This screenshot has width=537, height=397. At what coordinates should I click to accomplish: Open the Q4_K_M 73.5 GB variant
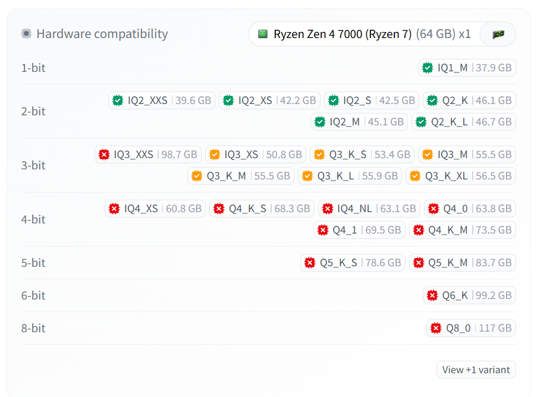(x=463, y=230)
